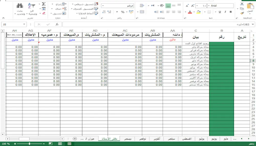Image resolution: width=256 pixels, height=146 pixels.
Task: Switch to the سبتمبر sheet tab
Action: point(172,139)
